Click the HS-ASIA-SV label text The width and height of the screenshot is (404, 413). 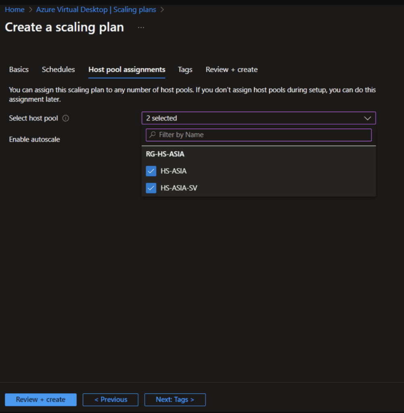179,188
